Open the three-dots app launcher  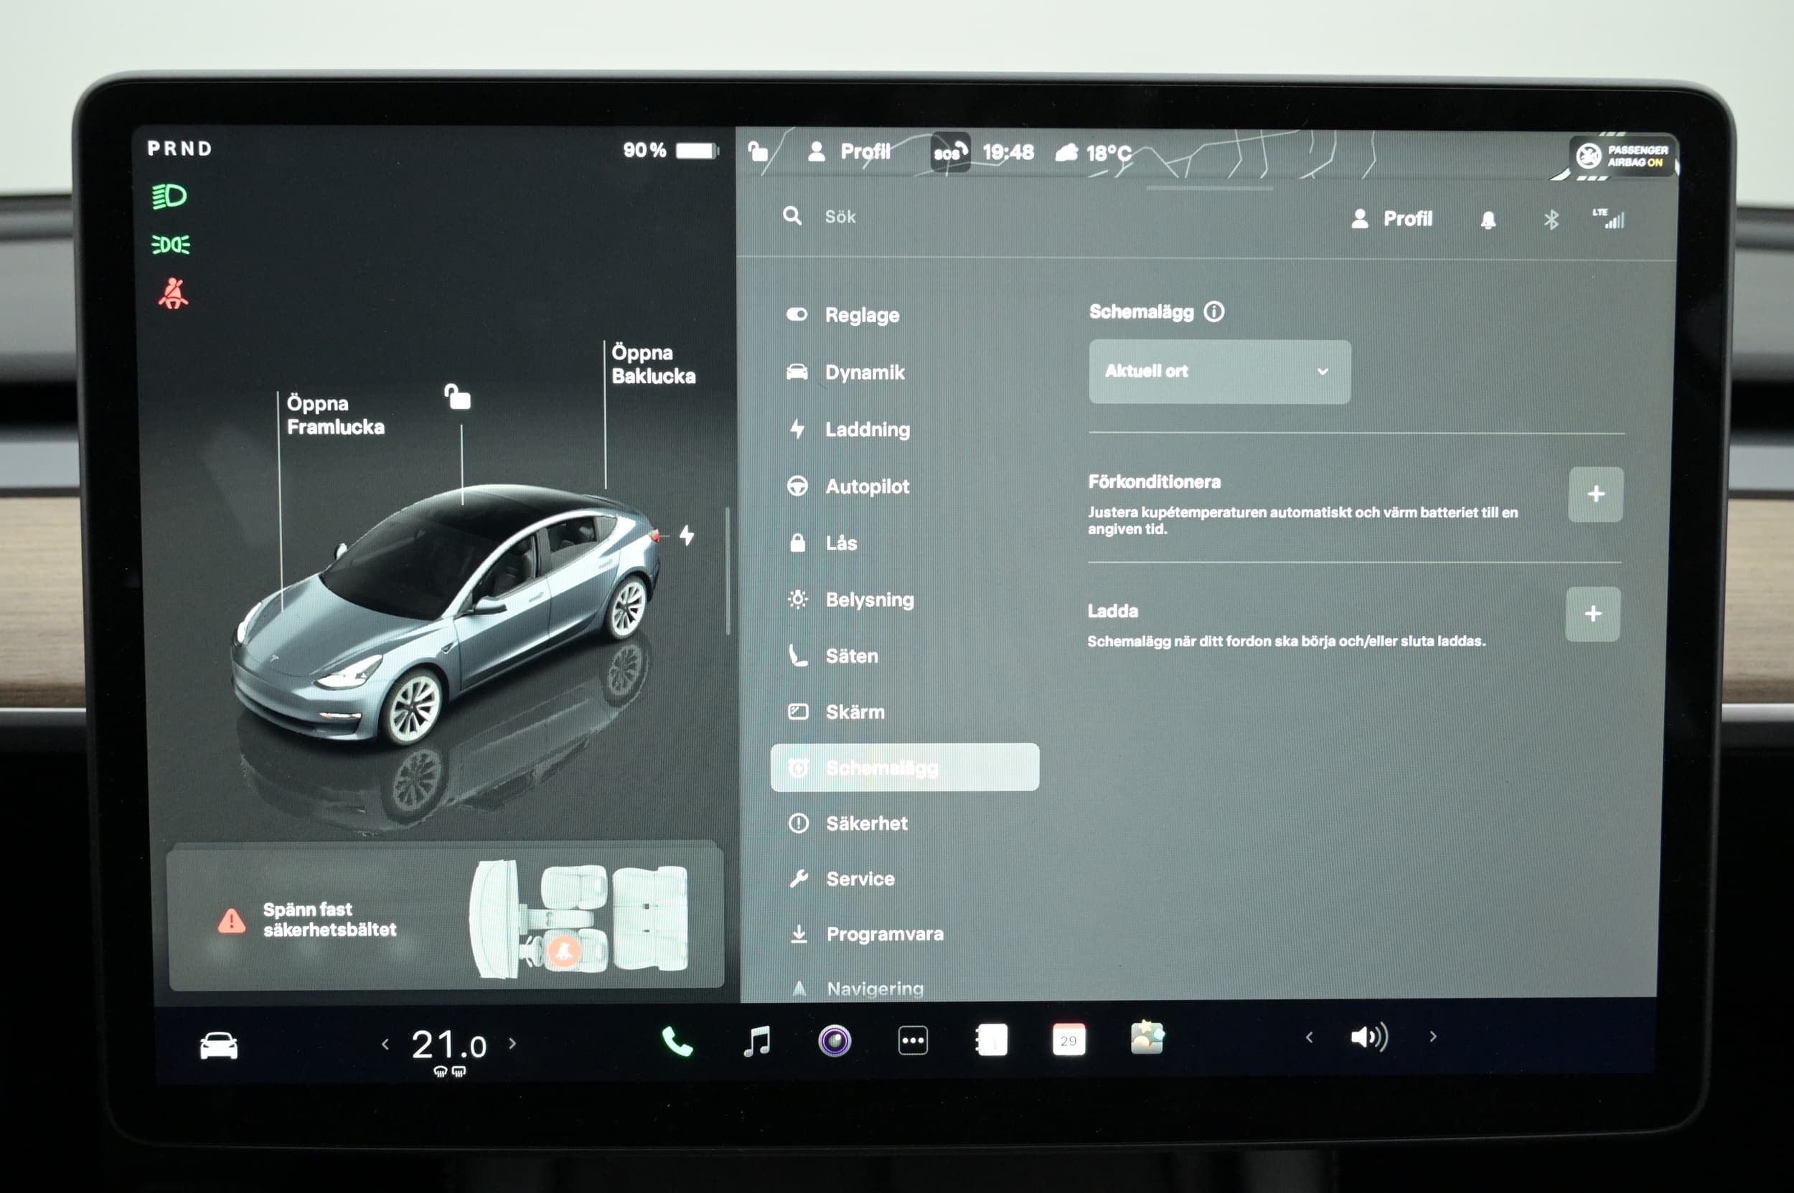click(913, 1040)
